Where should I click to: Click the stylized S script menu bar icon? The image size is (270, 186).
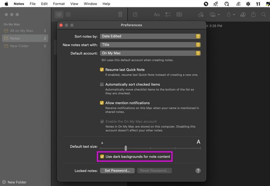[238, 4]
